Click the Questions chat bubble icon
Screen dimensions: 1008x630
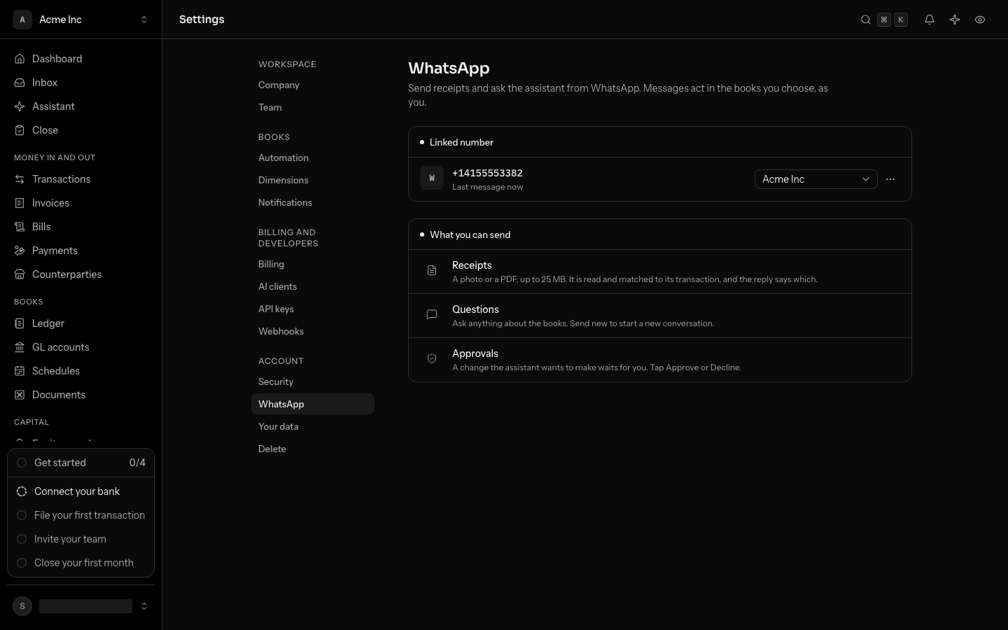tap(432, 314)
